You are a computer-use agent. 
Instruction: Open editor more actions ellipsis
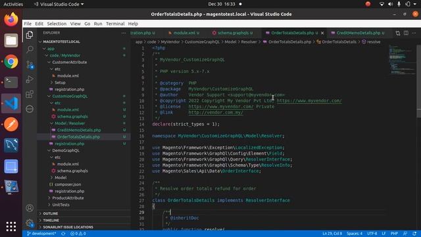(x=414, y=33)
